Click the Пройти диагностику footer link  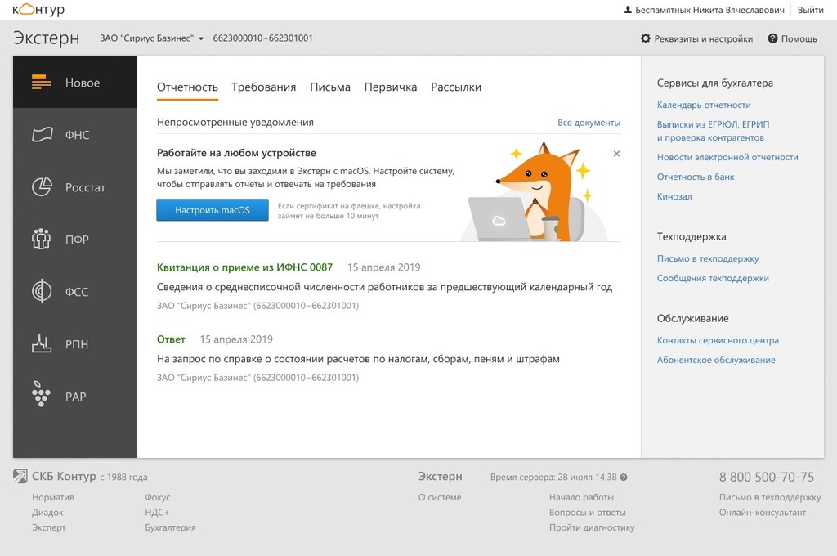pyautogui.click(x=592, y=527)
